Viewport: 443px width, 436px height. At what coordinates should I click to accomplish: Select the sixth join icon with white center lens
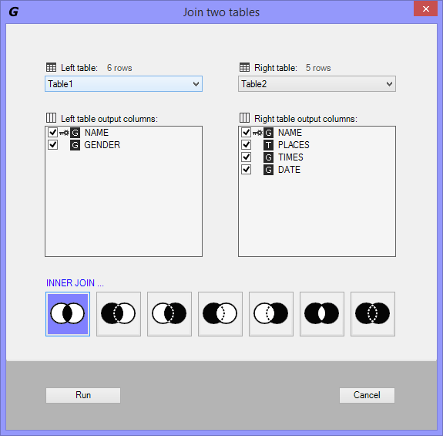click(322, 314)
